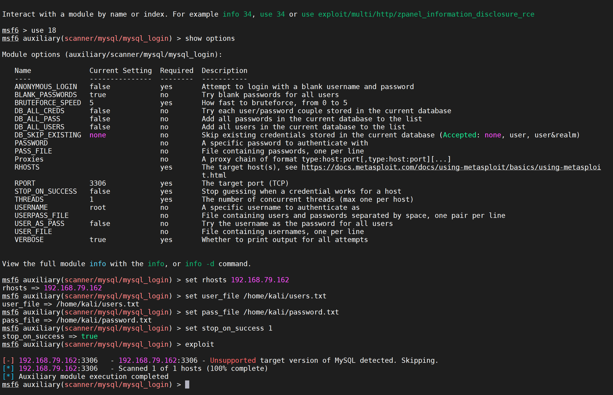Click the red [-] error status marker
The image size is (613, 395).
pos(8,360)
